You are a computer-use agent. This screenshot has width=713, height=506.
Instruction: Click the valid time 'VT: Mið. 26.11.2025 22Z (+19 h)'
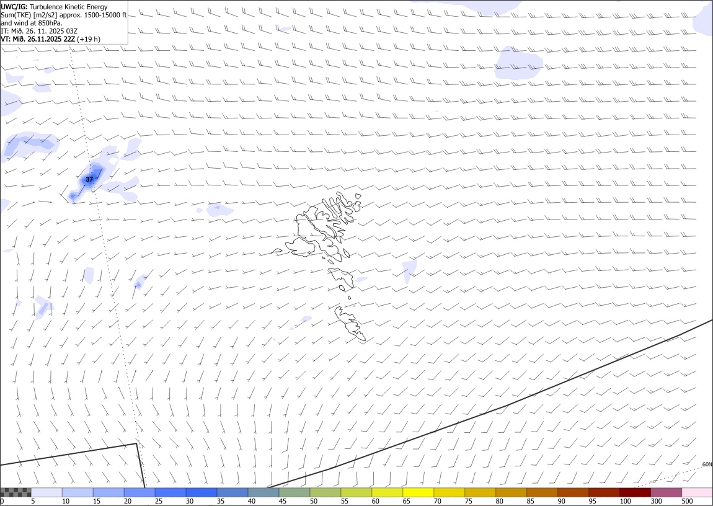(x=50, y=39)
